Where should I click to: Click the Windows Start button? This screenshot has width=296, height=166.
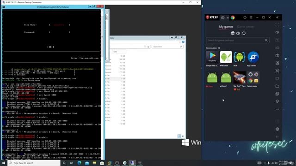point(4,163)
